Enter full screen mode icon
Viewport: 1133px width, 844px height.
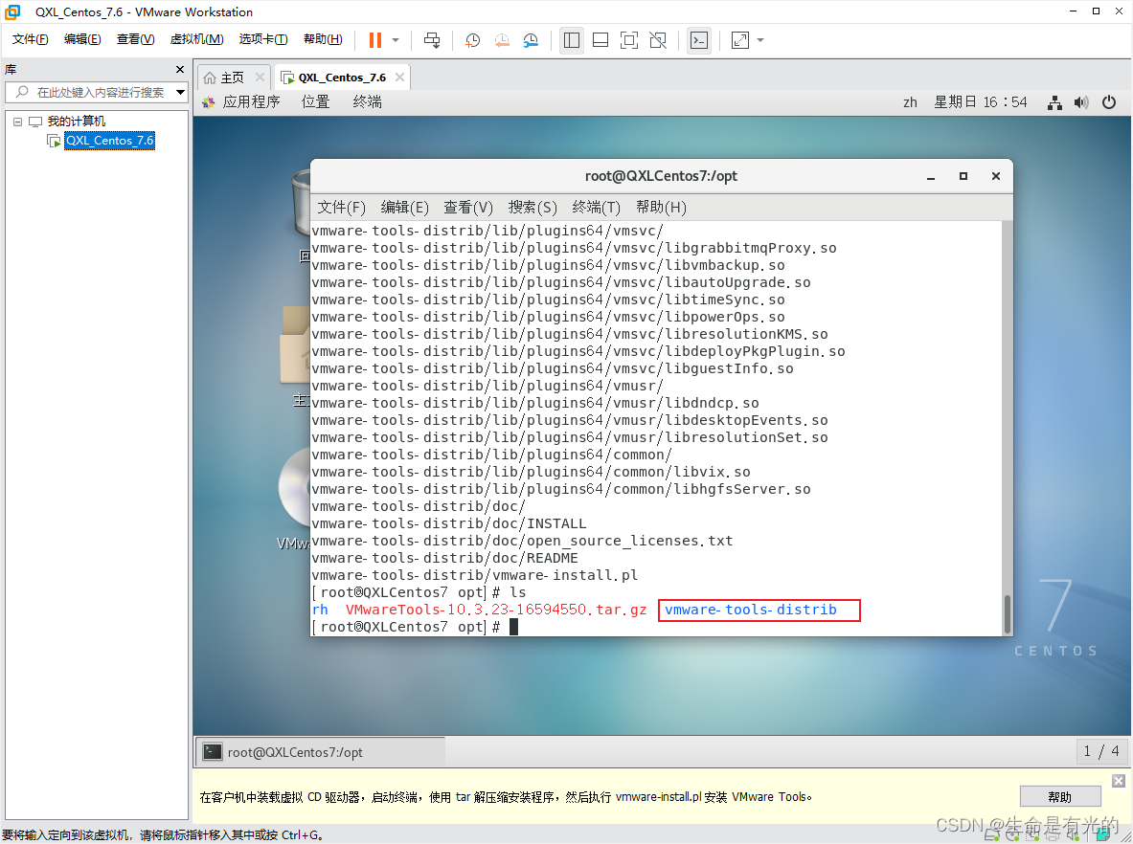[x=629, y=40]
